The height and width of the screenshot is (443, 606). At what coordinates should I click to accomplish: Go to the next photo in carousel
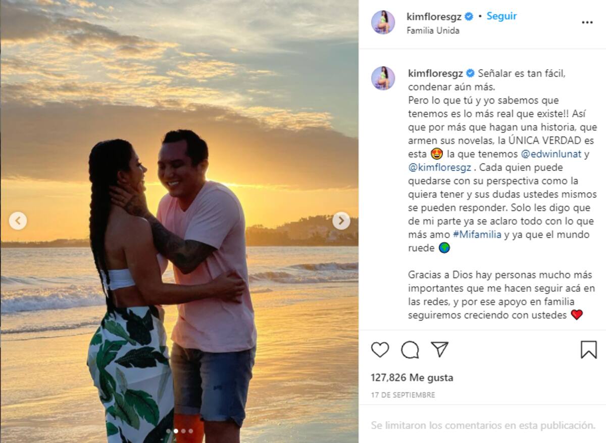pyautogui.click(x=341, y=220)
